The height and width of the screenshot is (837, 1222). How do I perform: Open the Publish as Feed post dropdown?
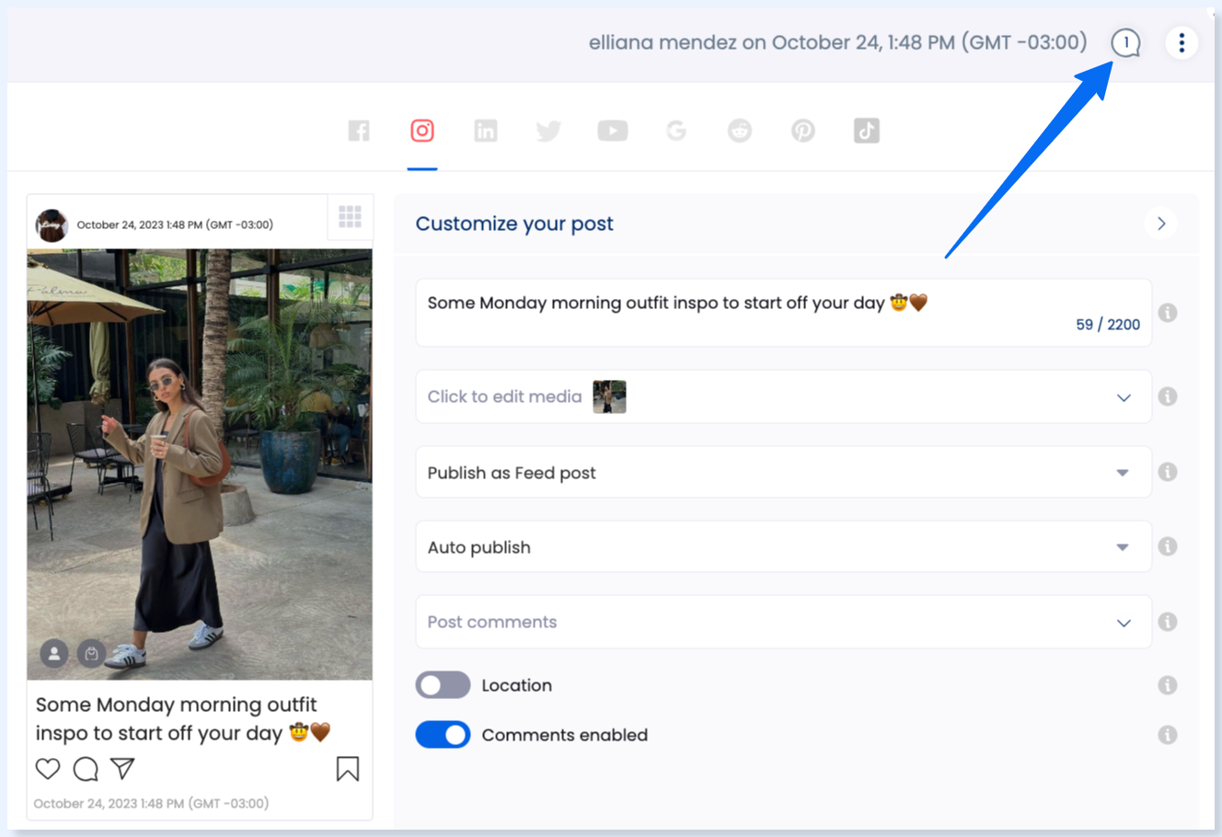tap(784, 472)
